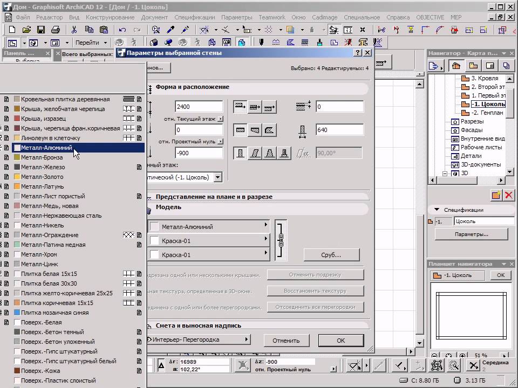Click the new viewpoint folder icon with star
Screen dimensions: 518x388
[496, 195]
